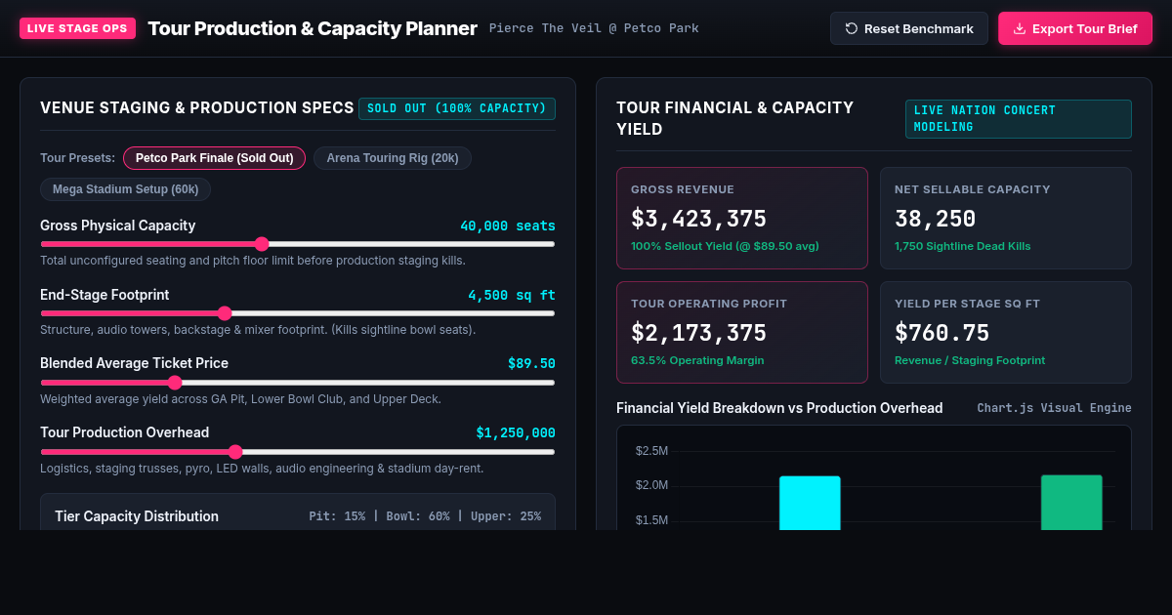The width and height of the screenshot is (1172, 615).
Task: Click the download icon in Export Tour Brief
Action: pos(1020,28)
